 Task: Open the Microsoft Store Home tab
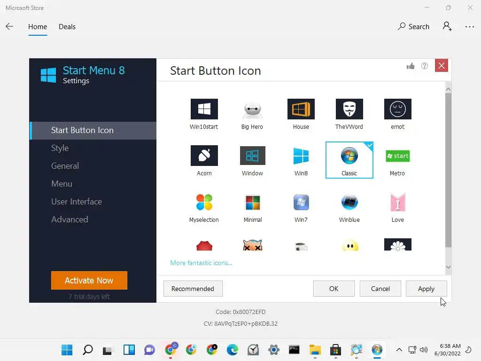[38, 27]
